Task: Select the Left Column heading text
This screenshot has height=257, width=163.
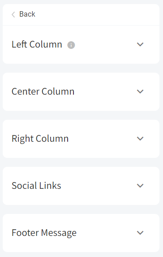Action: (x=37, y=44)
